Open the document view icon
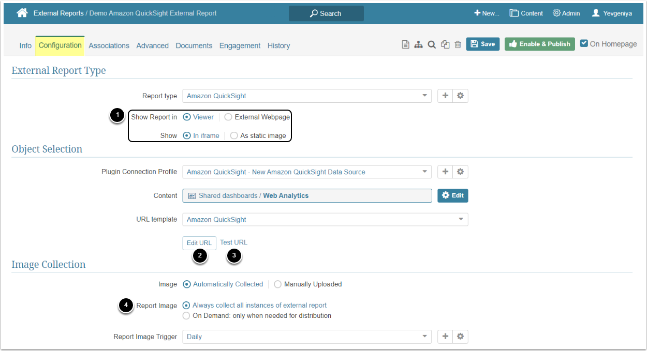The width and height of the screenshot is (647, 351). click(x=406, y=45)
